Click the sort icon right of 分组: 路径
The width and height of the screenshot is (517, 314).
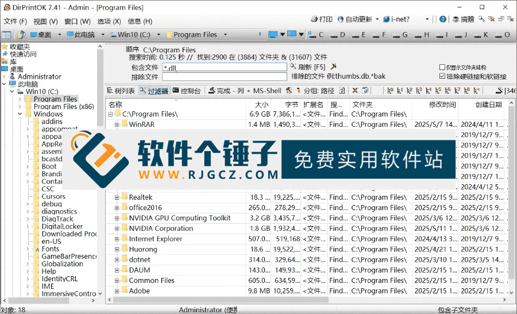click(x=342, y=90)
